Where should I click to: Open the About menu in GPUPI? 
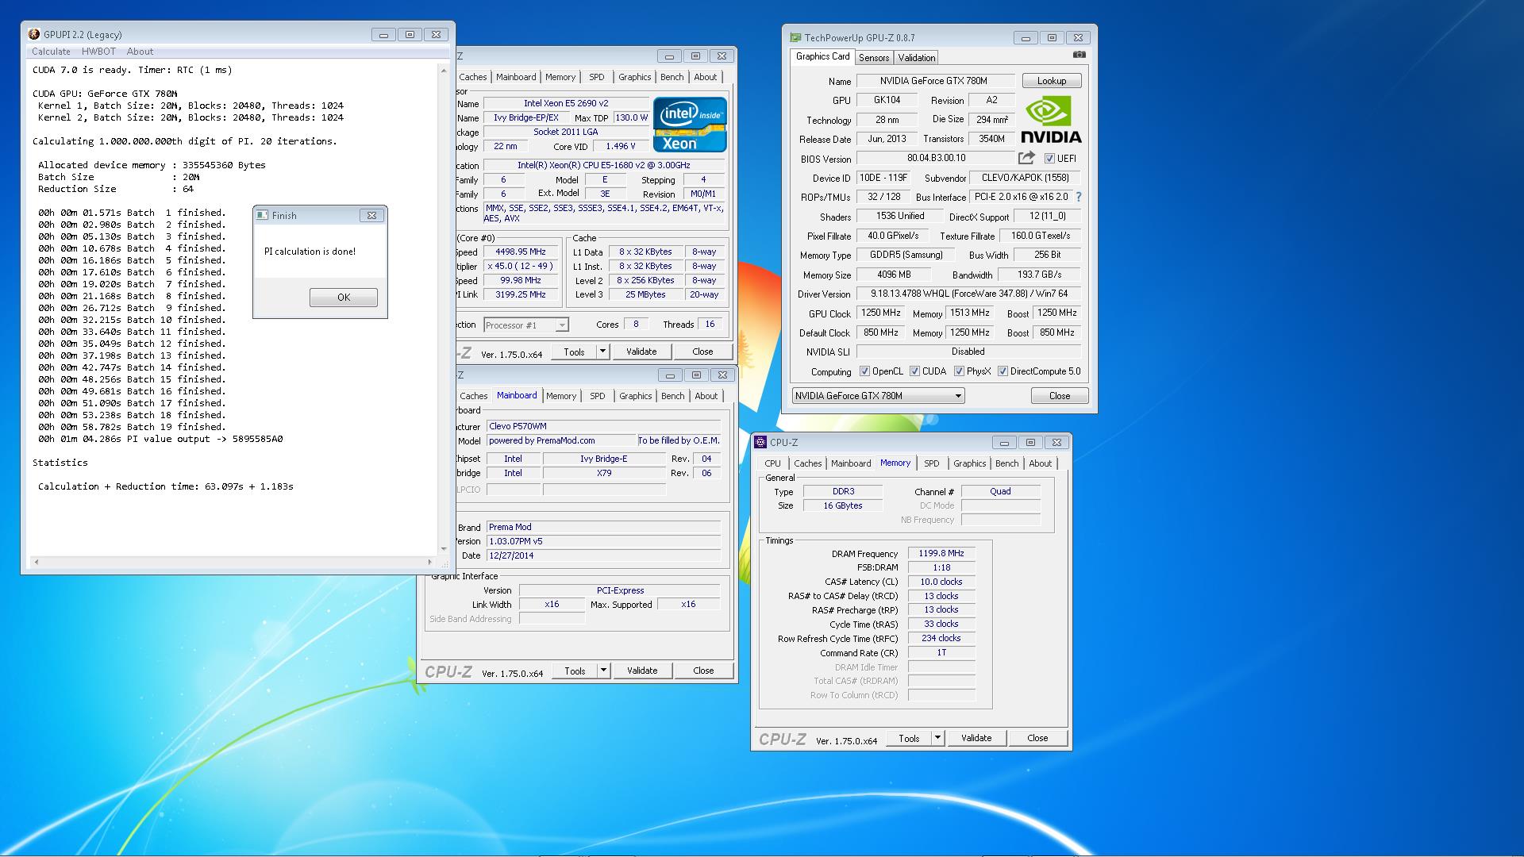click(x=140, y=52)
